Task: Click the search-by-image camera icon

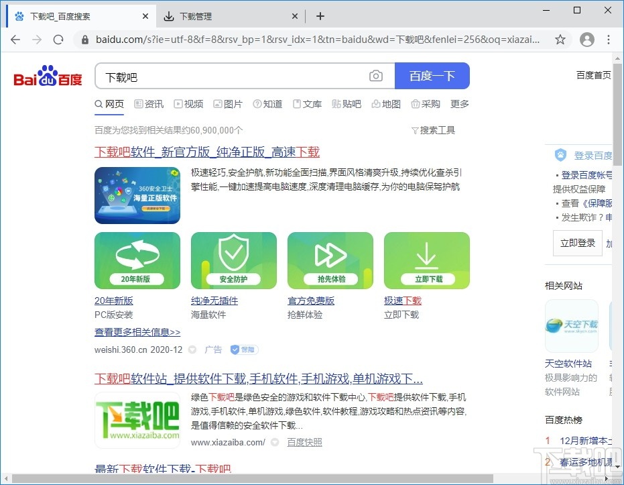Action: click(x=376, y=76)
